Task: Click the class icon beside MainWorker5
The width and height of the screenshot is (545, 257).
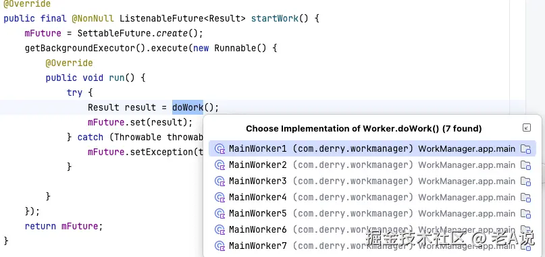Action: [x=220, y=214]
